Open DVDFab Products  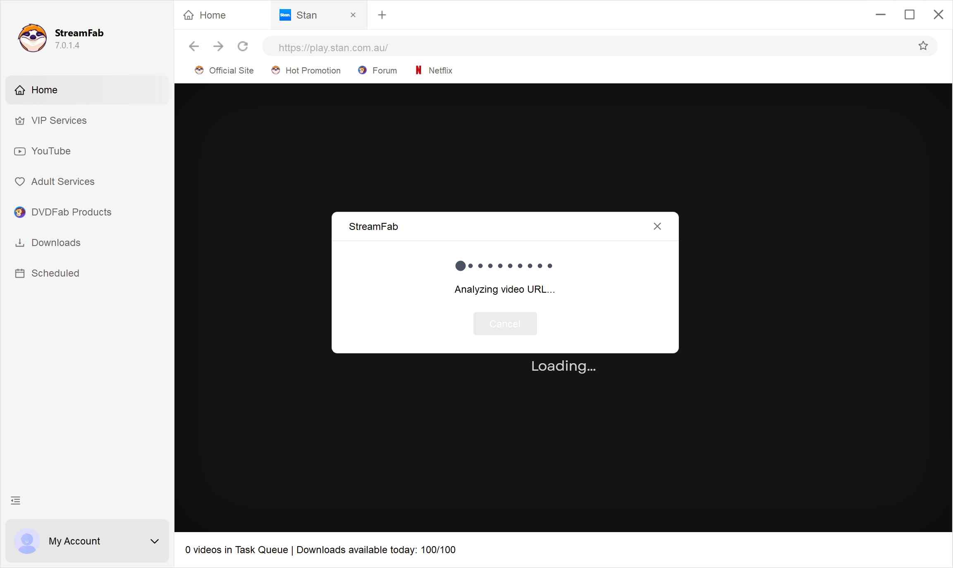pyautogui.click(x=71, y=212)
